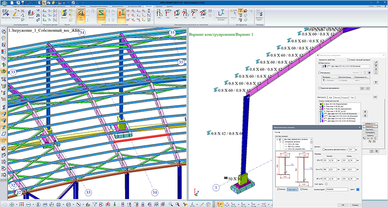Toggle the Все типы results icon

(81, 15)
